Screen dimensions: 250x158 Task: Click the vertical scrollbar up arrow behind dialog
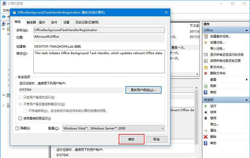pyautogui.click(x=196, y=88)
